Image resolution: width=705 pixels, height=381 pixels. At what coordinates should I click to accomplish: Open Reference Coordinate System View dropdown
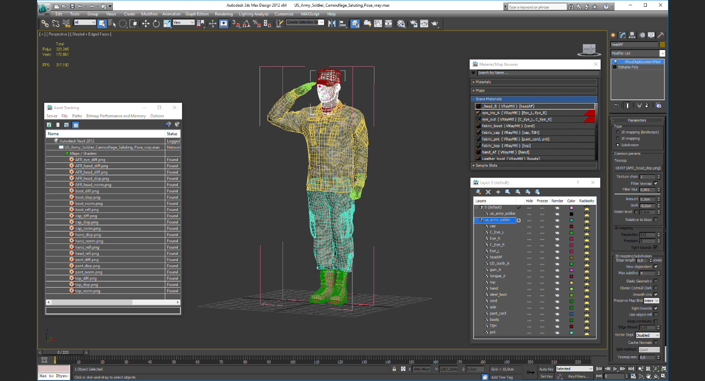pyautogui.click(x=184, y=22)
